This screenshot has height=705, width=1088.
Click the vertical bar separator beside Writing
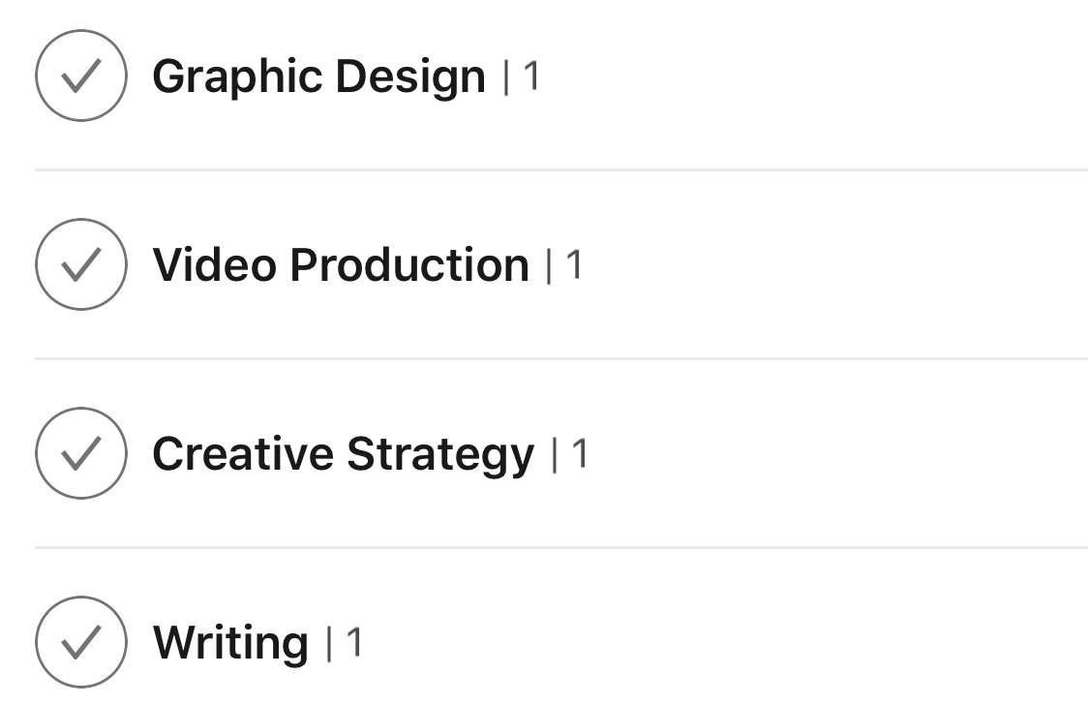[x=328, y=642]
